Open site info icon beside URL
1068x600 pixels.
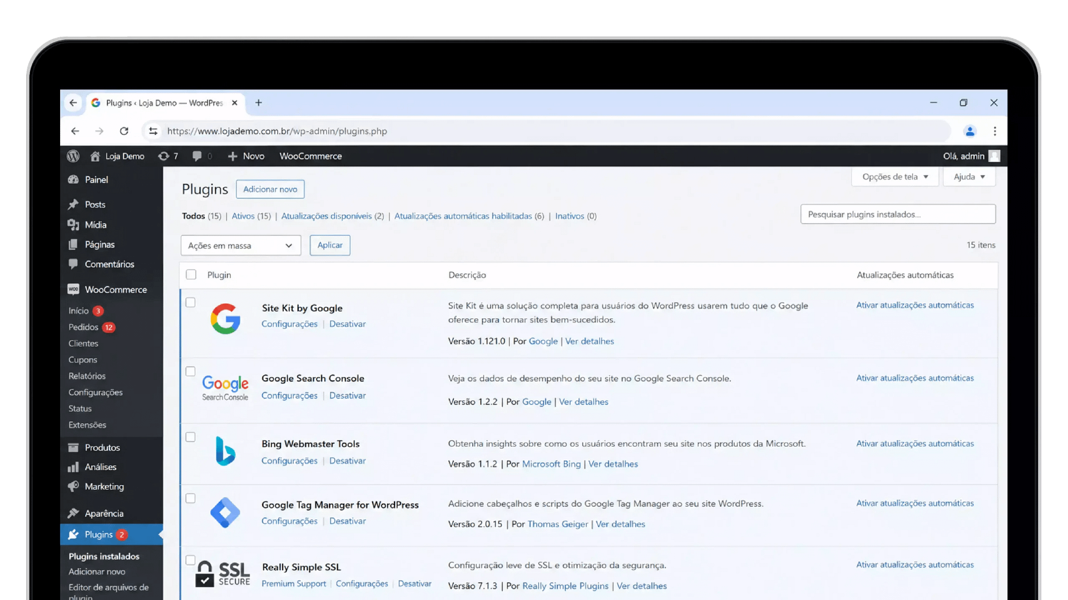click(x=153, y=131)
